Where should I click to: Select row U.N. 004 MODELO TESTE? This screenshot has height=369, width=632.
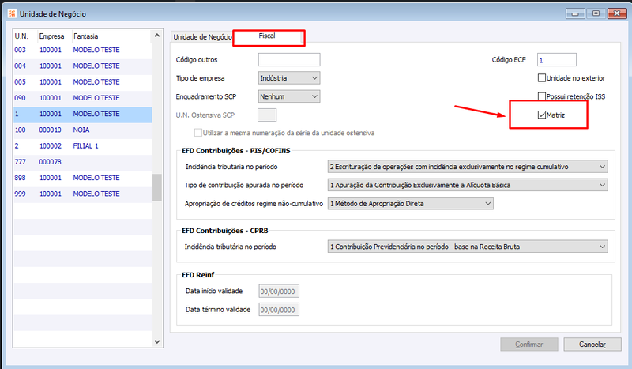(x=83, y=66)
